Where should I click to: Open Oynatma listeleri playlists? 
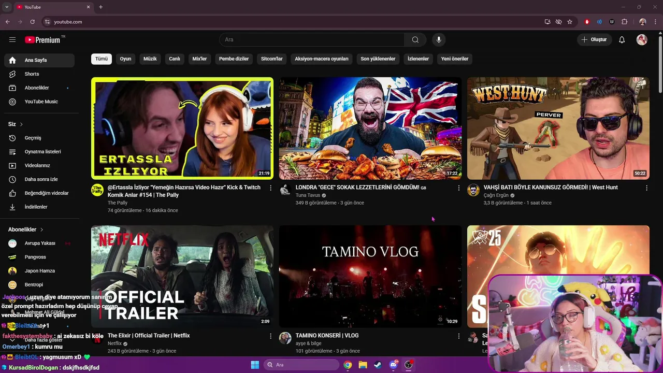coord(39,152)
